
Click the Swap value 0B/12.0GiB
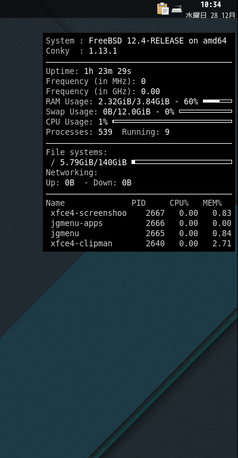coord(127,112)
